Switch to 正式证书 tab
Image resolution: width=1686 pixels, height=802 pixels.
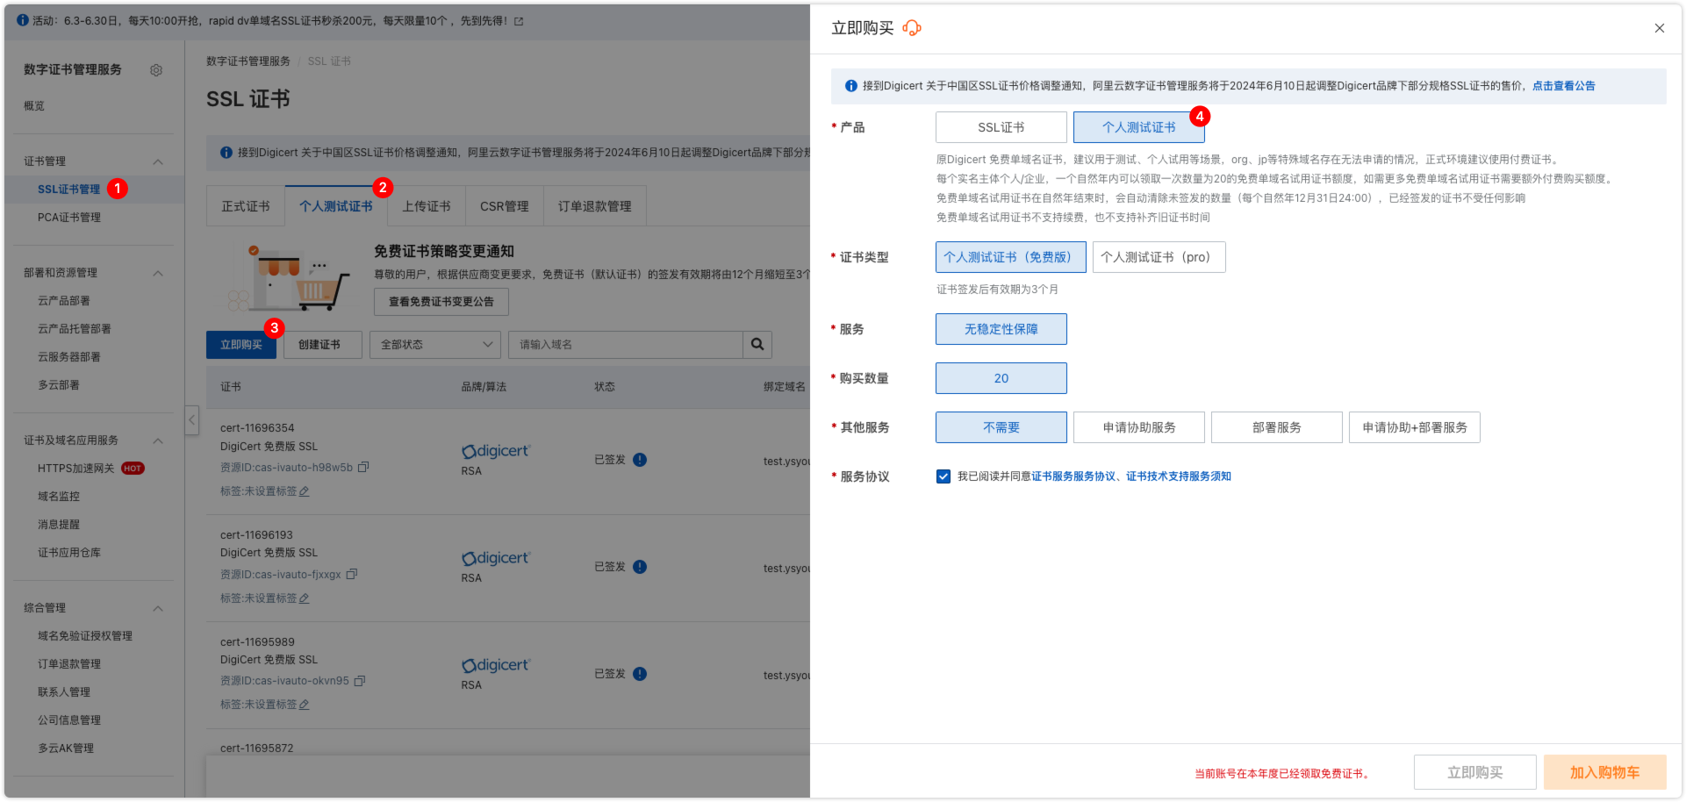[246, 206]
